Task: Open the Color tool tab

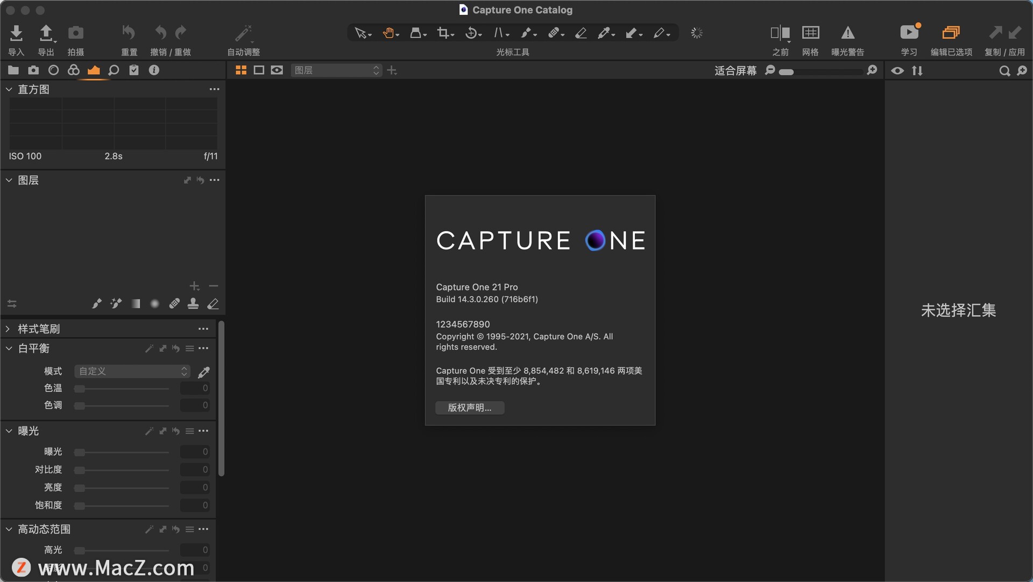Action: 74,70
